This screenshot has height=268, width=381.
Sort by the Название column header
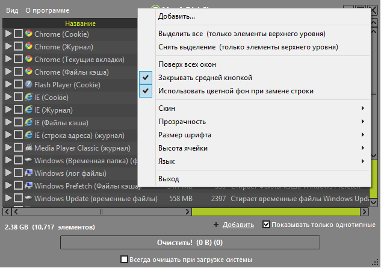[x=80, y=23]
